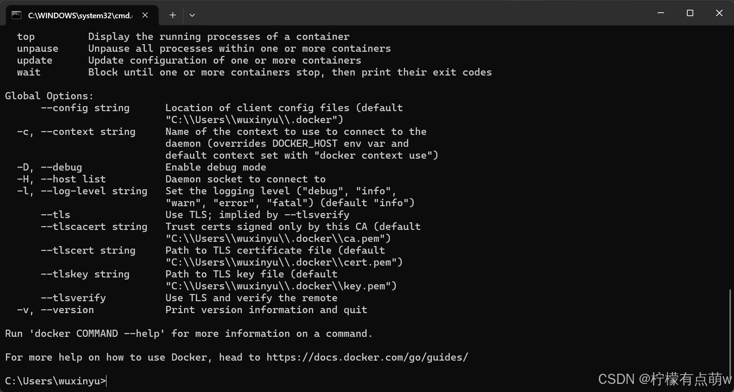The height and width of the screenshot is (392, 734).
Task: Select the --log-level string option
Action: (x=94, y=191)
